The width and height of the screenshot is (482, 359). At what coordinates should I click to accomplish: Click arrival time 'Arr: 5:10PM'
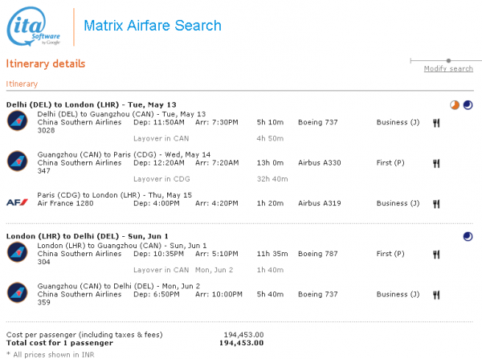tap(217, 254)
